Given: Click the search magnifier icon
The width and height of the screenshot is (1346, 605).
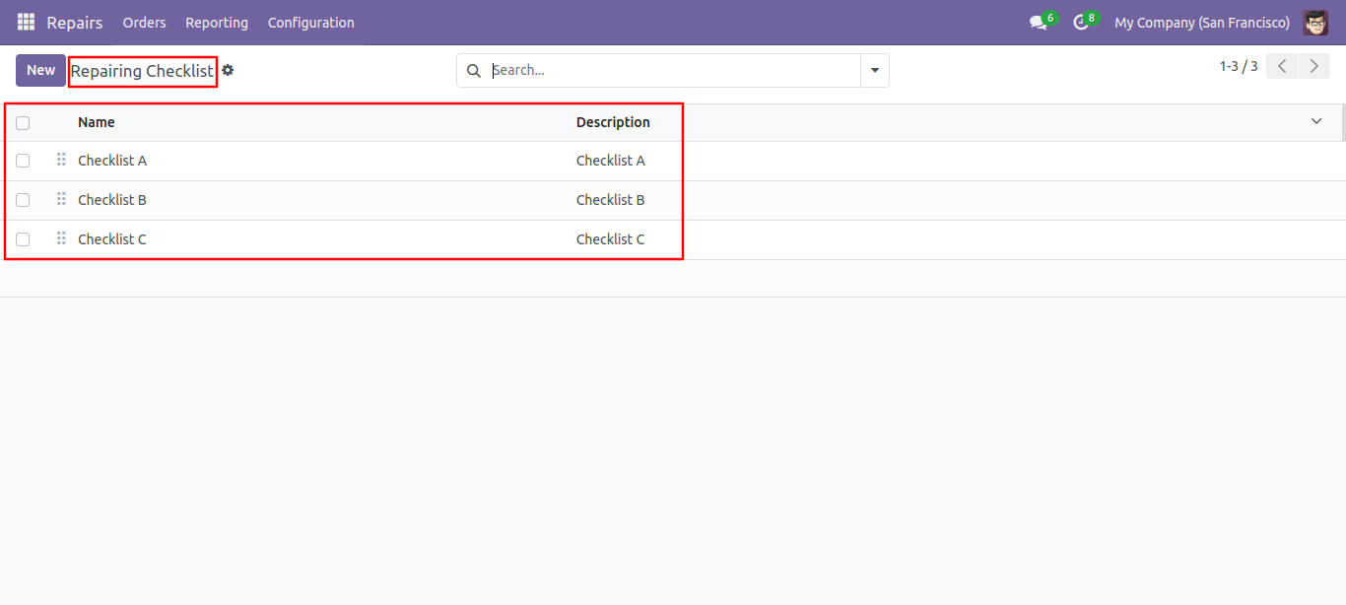Looking at the screenshot, I should click(473, 71).
